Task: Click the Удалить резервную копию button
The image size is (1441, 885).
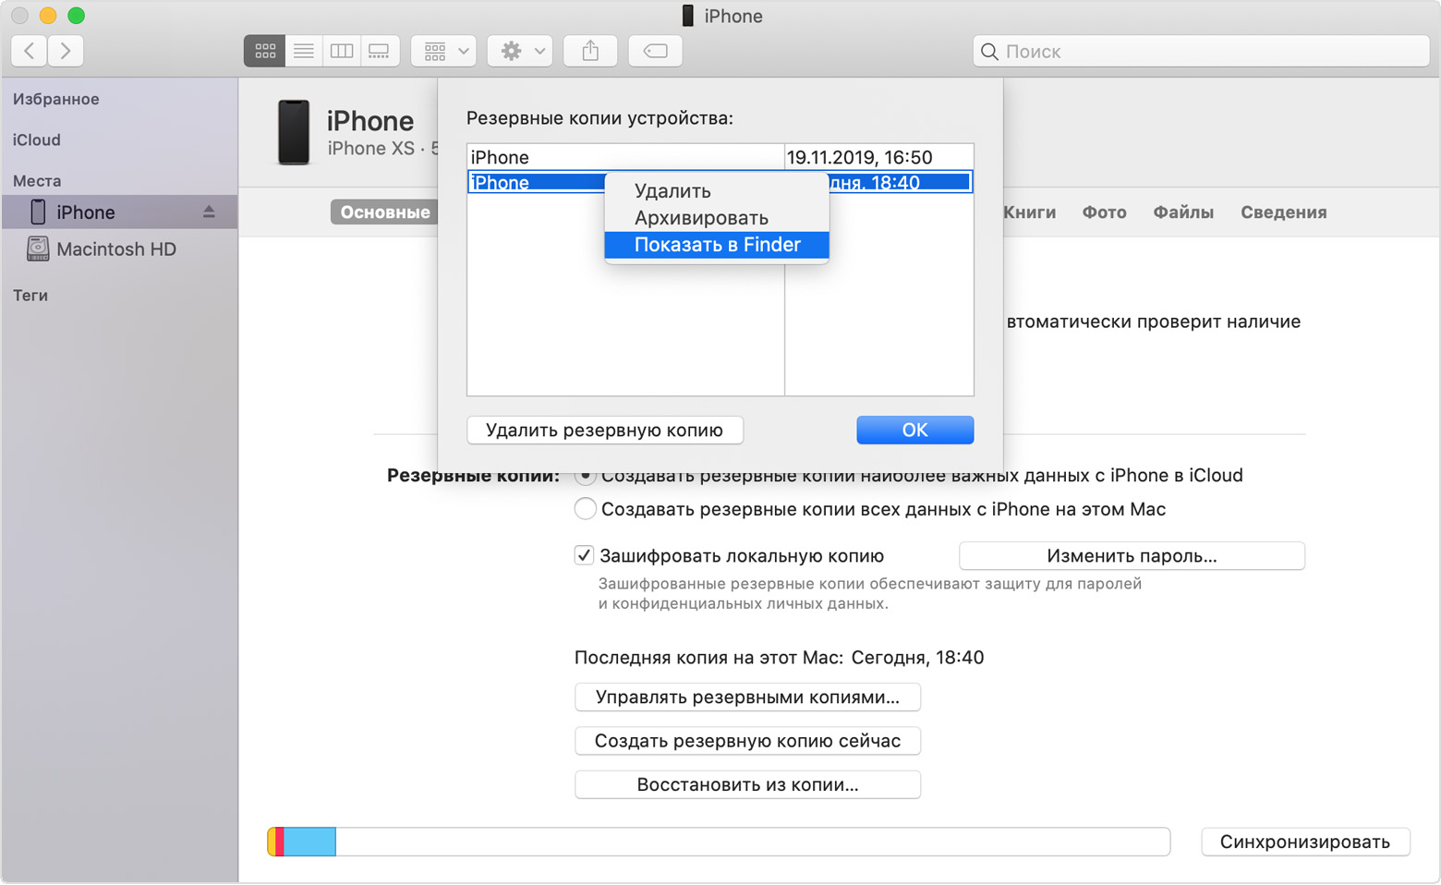Action: [x=605, y=430]
